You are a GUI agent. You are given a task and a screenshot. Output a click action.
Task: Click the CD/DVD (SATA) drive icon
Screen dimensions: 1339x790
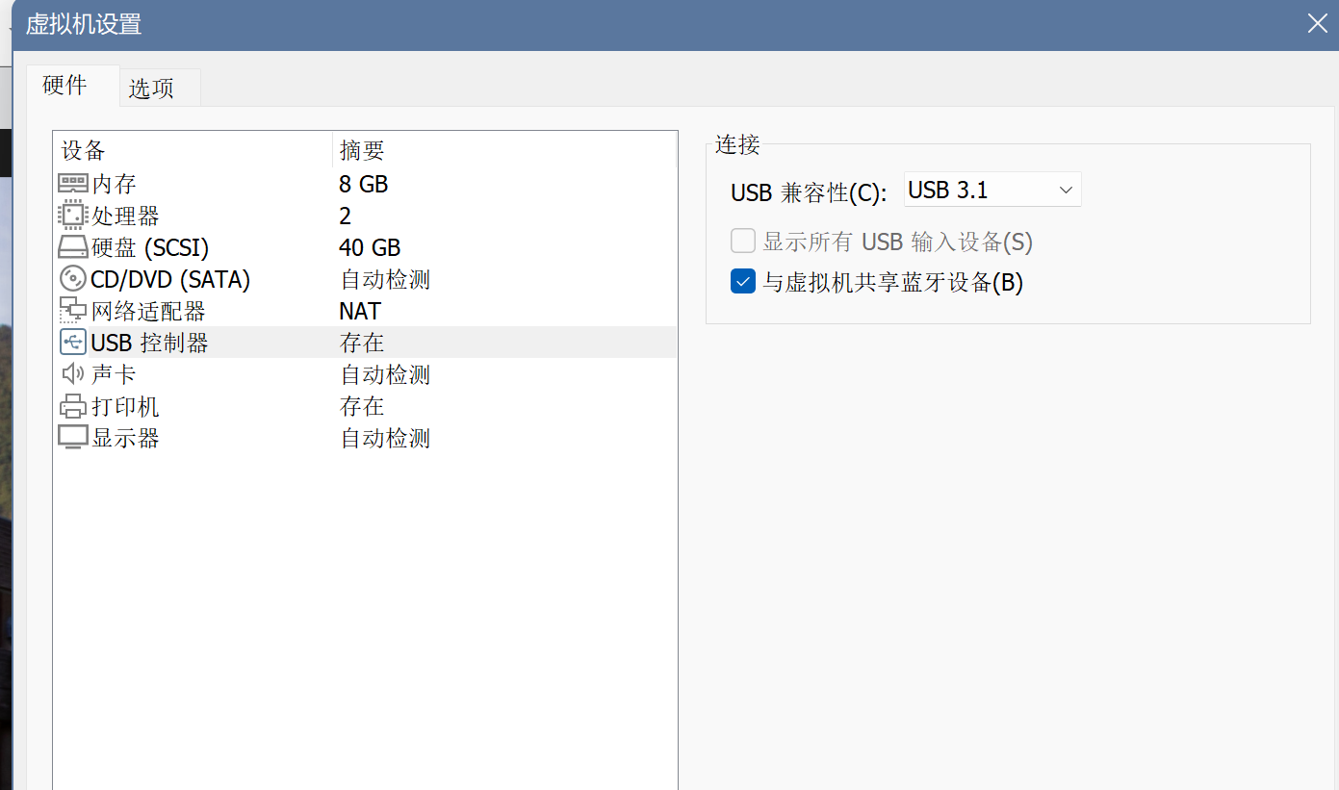point(72,278)
